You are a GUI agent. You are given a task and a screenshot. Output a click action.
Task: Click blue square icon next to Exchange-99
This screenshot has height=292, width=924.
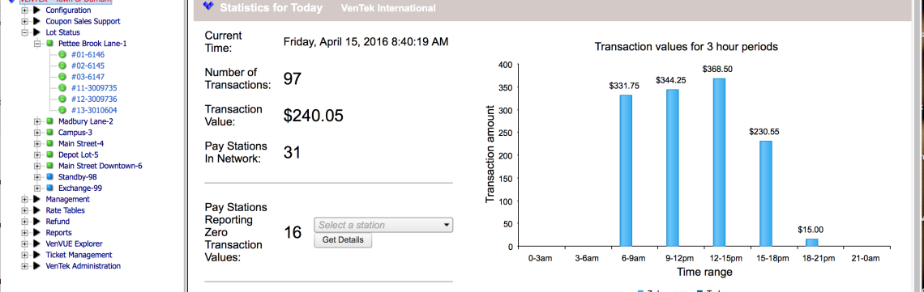pyautogui.click(x=49, y=188)
